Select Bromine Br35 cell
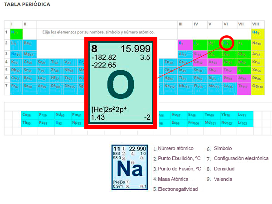The width and height of the screenshot is (272, 204). 244,63
